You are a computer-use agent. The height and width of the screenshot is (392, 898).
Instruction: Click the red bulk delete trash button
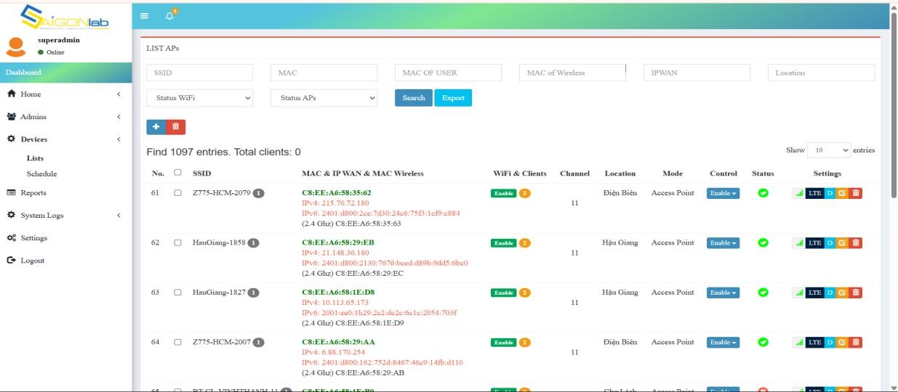coord(175,127)
